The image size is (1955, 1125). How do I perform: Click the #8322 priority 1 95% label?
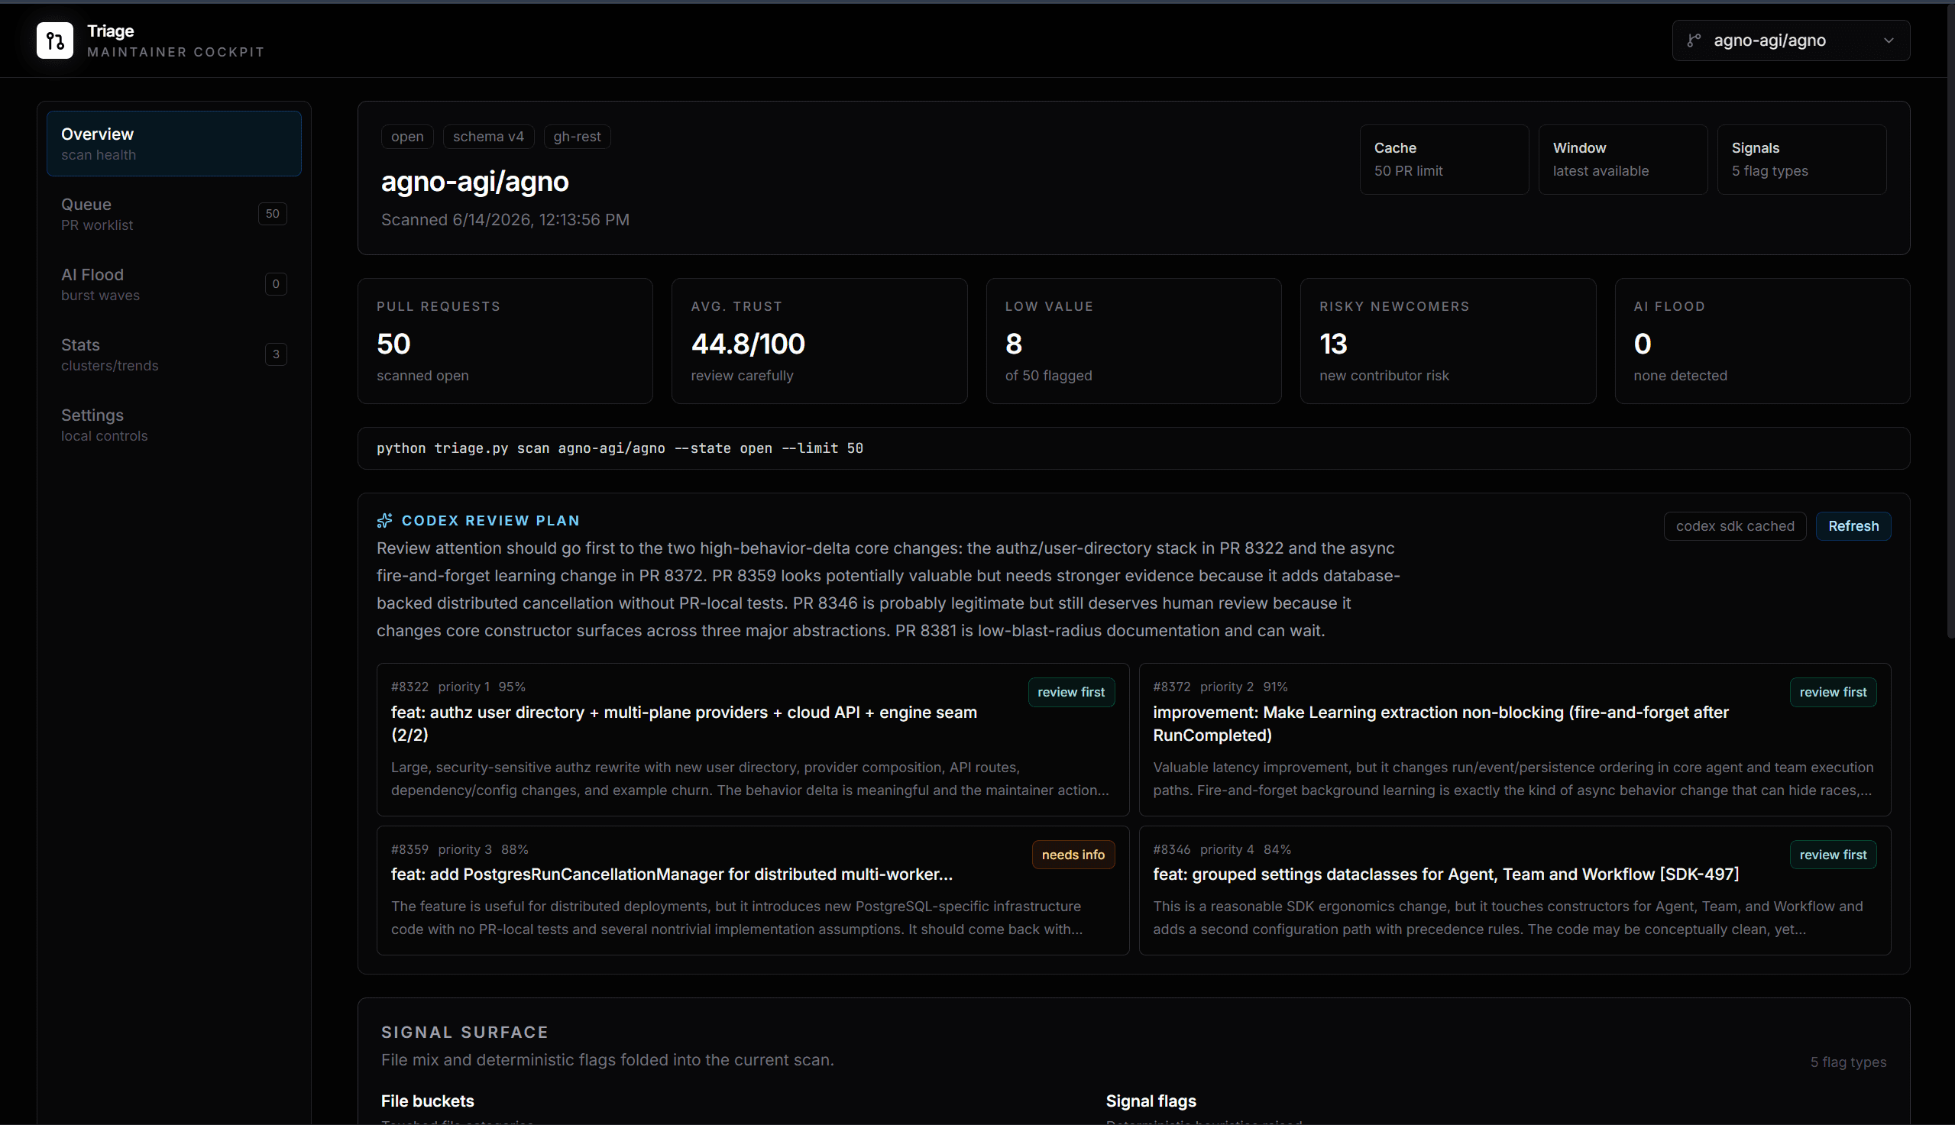458,687
